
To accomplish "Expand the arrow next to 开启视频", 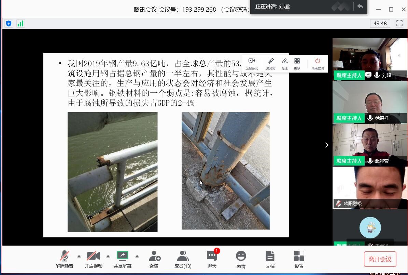I will coord(108,256).
